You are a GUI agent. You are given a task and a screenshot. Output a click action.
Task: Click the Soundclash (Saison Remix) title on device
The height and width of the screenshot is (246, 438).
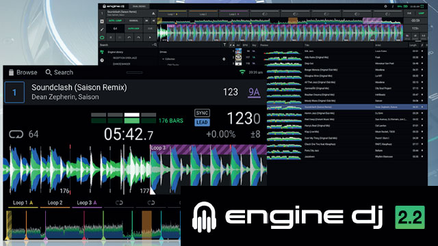(x=79, y=87)
